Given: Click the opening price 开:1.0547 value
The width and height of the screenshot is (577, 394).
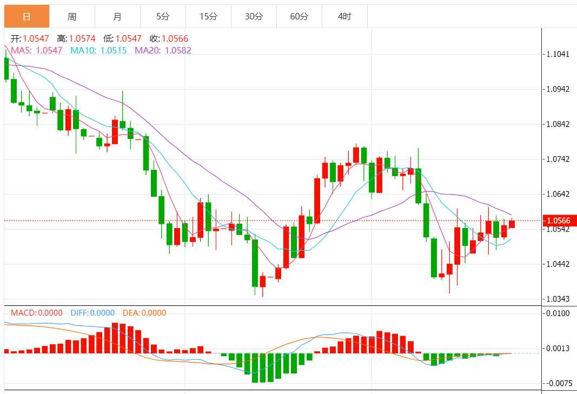Looking at the screenshot, I should 30,38.
